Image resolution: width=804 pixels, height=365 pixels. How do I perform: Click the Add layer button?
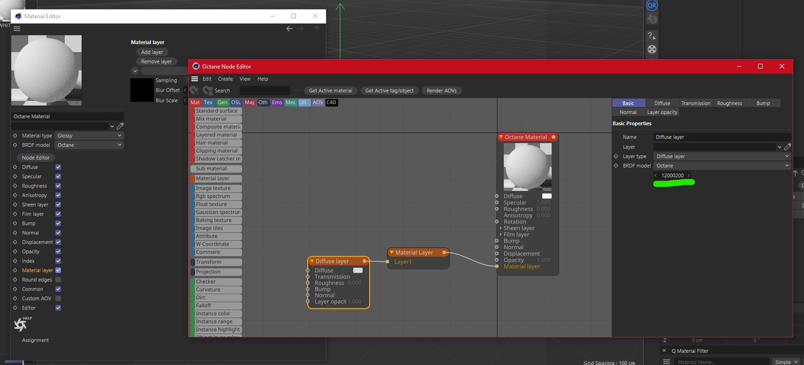(x=152, y=52)
